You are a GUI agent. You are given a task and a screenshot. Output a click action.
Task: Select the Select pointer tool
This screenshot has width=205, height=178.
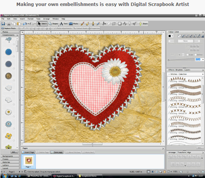coord(42,24)
